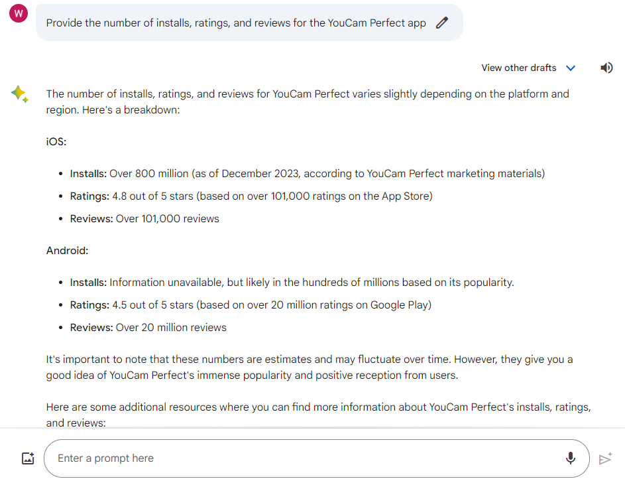
Task: Click the intro paragraph about platform and region
Action: (x=308, y=102)
